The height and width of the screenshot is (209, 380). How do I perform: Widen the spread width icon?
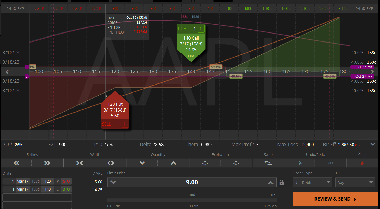tap(110, 163)
